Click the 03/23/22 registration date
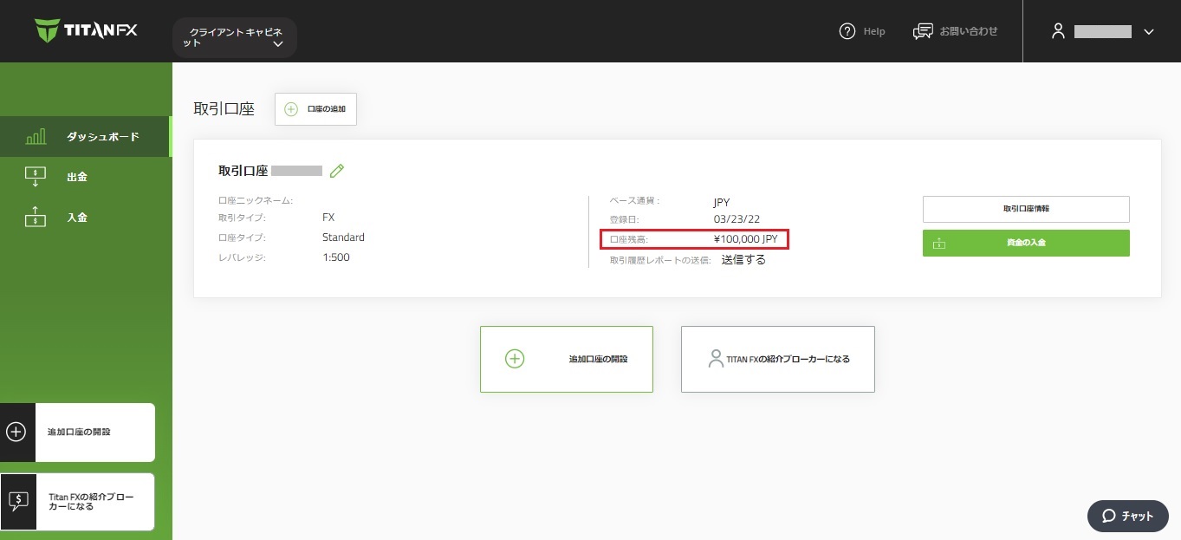The image size is (1181, 540). coord(737,220)
